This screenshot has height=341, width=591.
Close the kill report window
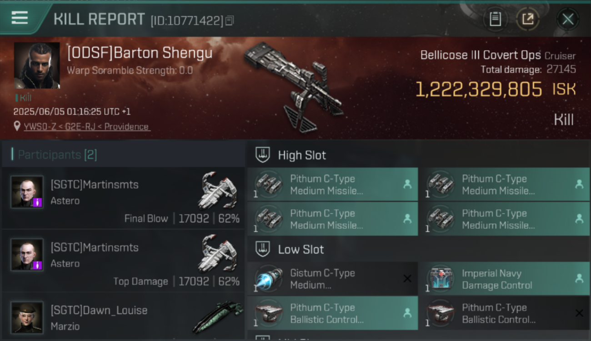tap(568, 19)
